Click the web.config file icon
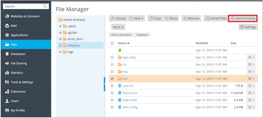 click(120, 107)
